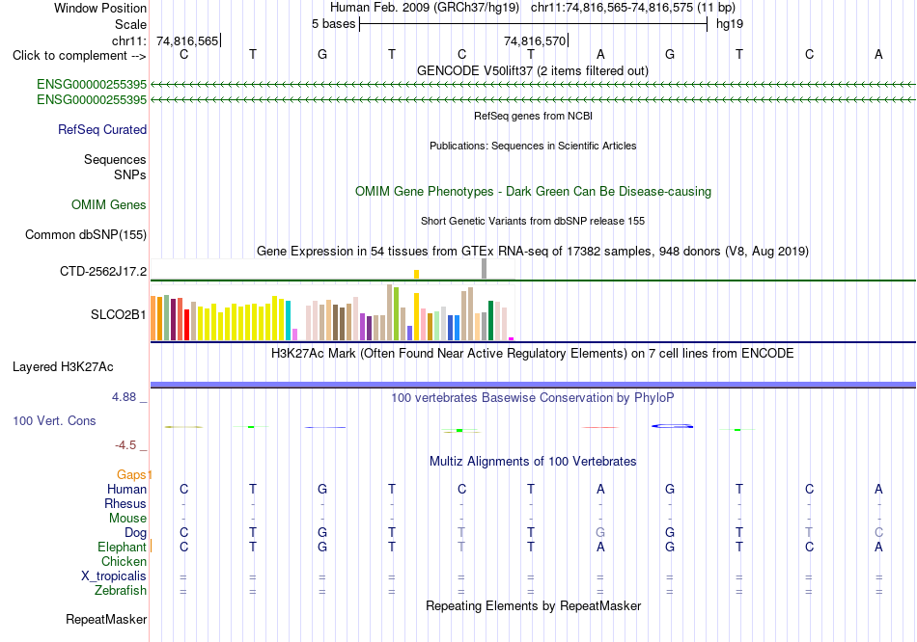This screenshot has width=917, height=642.
Task: Click 'Publications: Sequences in Scientific Articles' title
Action: (x=533, y=146)
